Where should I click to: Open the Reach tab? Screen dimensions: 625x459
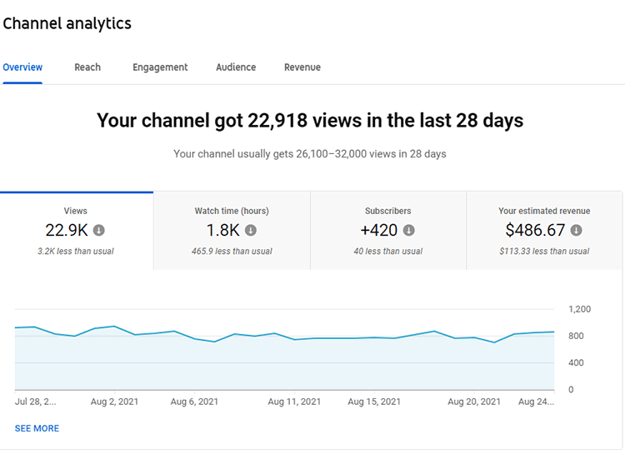[x=87, y=67]
